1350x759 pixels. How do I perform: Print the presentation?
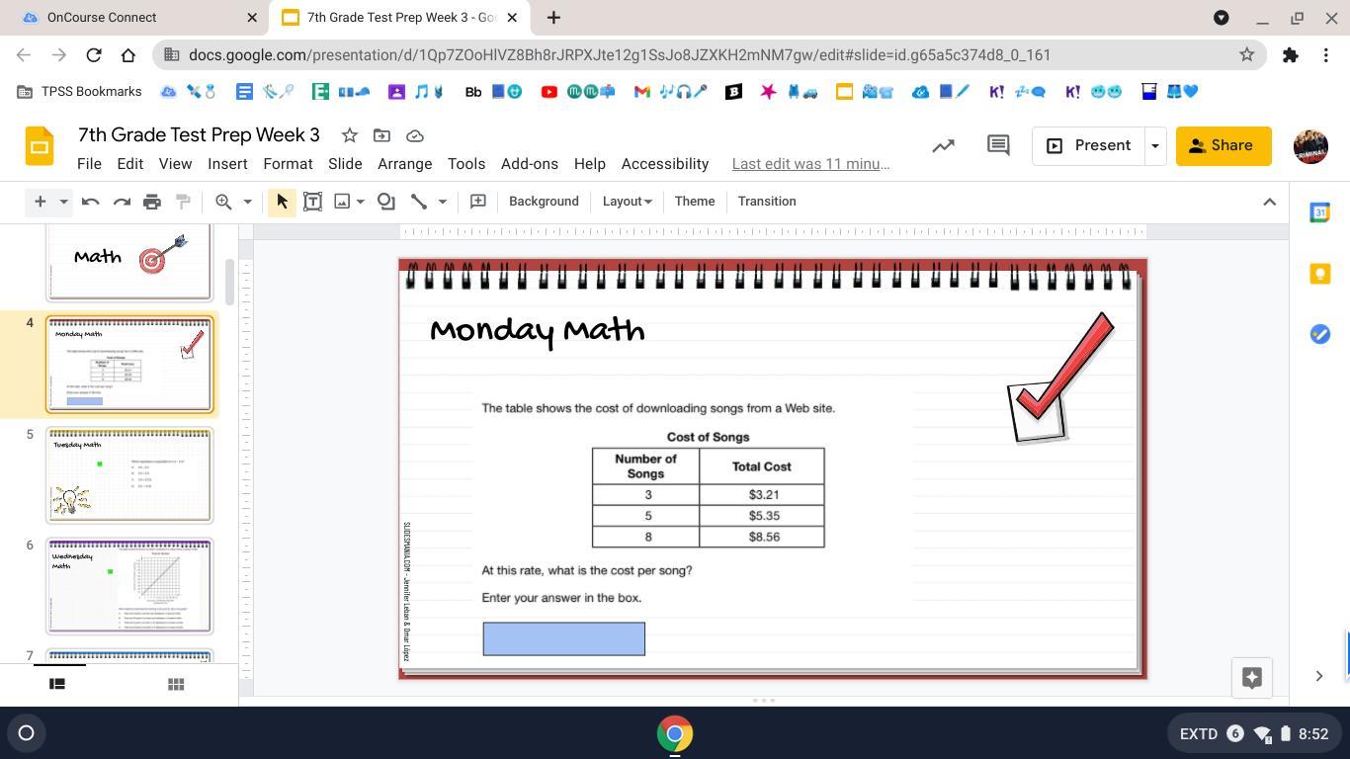(152, 202)
